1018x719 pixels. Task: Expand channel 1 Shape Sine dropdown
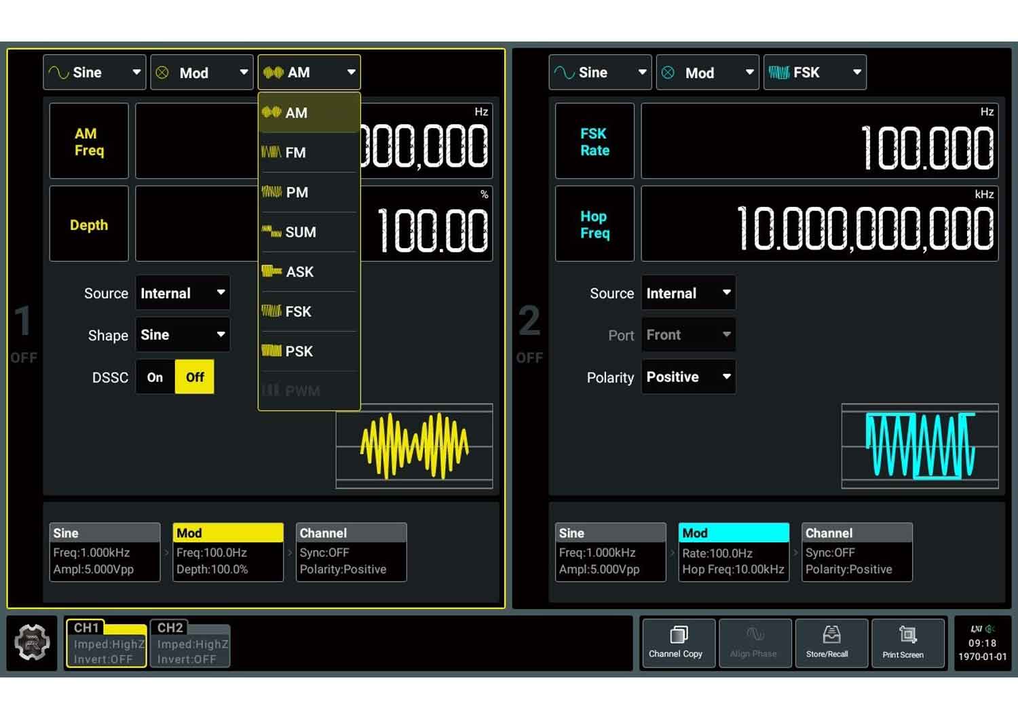click(183, 334)
